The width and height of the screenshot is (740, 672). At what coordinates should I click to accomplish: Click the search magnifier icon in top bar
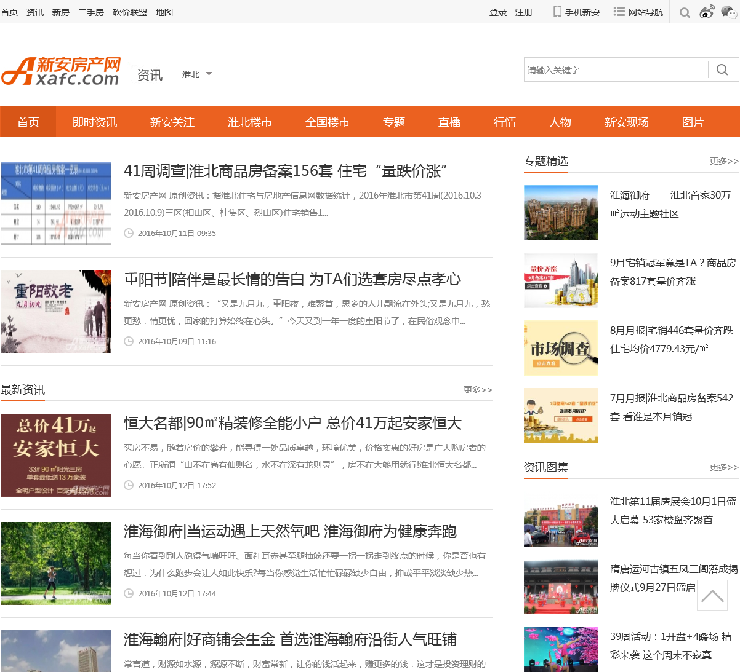click(x=685, y=12)
